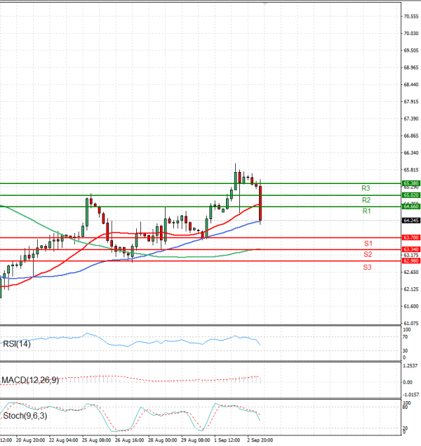Click the latest large red candlestick

pos(260,203)
